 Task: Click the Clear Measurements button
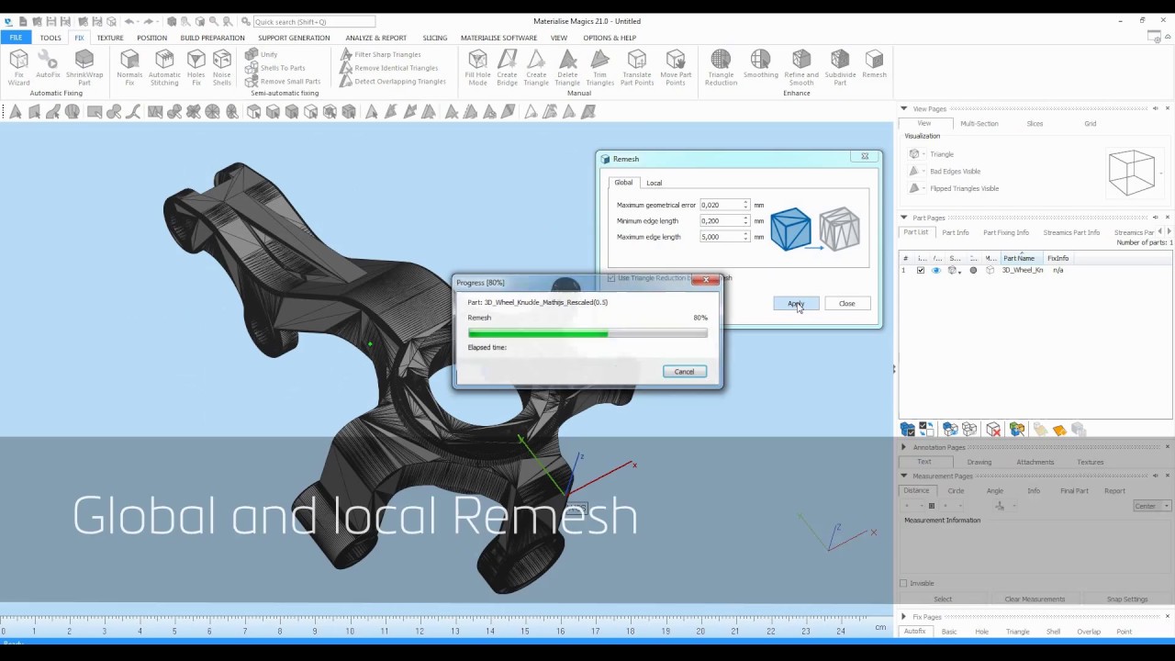click(x=1035, y=599)
